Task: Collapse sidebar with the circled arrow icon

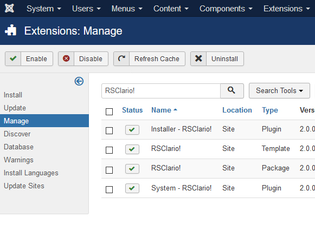Action: [79, 81]
